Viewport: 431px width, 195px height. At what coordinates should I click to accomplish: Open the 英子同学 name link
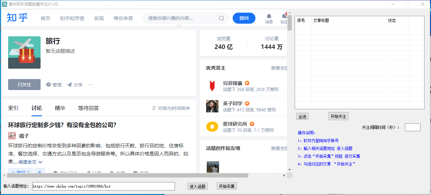(x=233, y=104)
